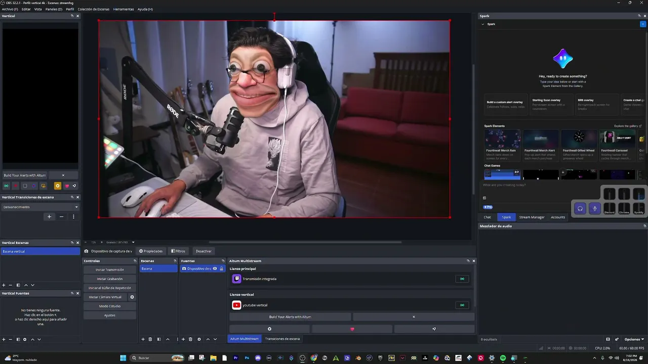Toggle visibility of Dispositivo de captura source
648x364 pixels.
pyautogui.click(x=215, y=268)
